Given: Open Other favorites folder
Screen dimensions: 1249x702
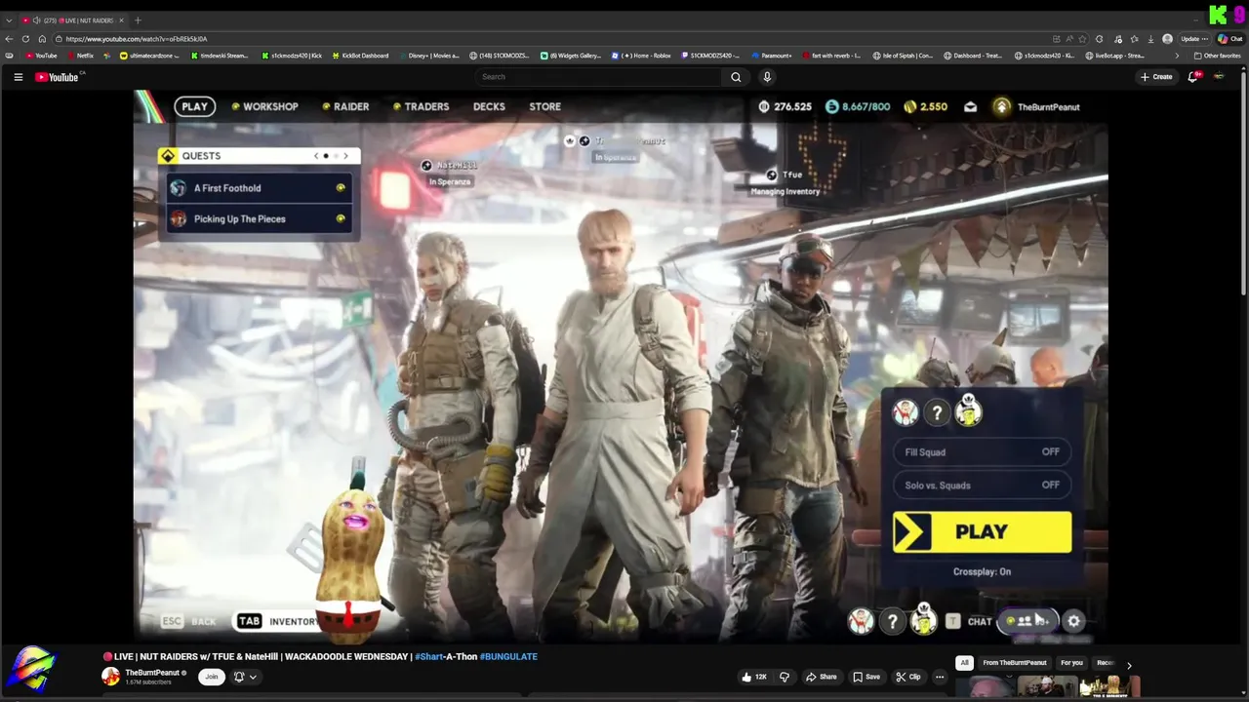Looking at the screenshot, I should 1218,56.
